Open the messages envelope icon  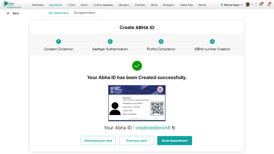click(x=261, y=5)
